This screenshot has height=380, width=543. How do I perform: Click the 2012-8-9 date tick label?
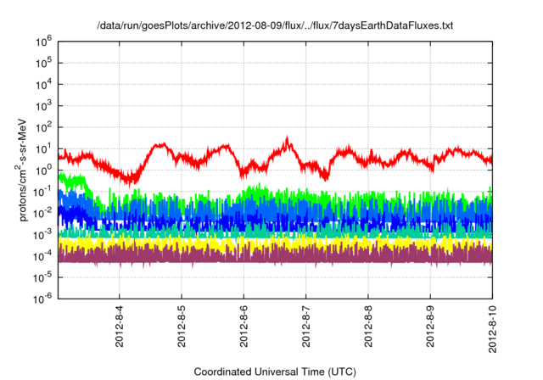[430, 326]
